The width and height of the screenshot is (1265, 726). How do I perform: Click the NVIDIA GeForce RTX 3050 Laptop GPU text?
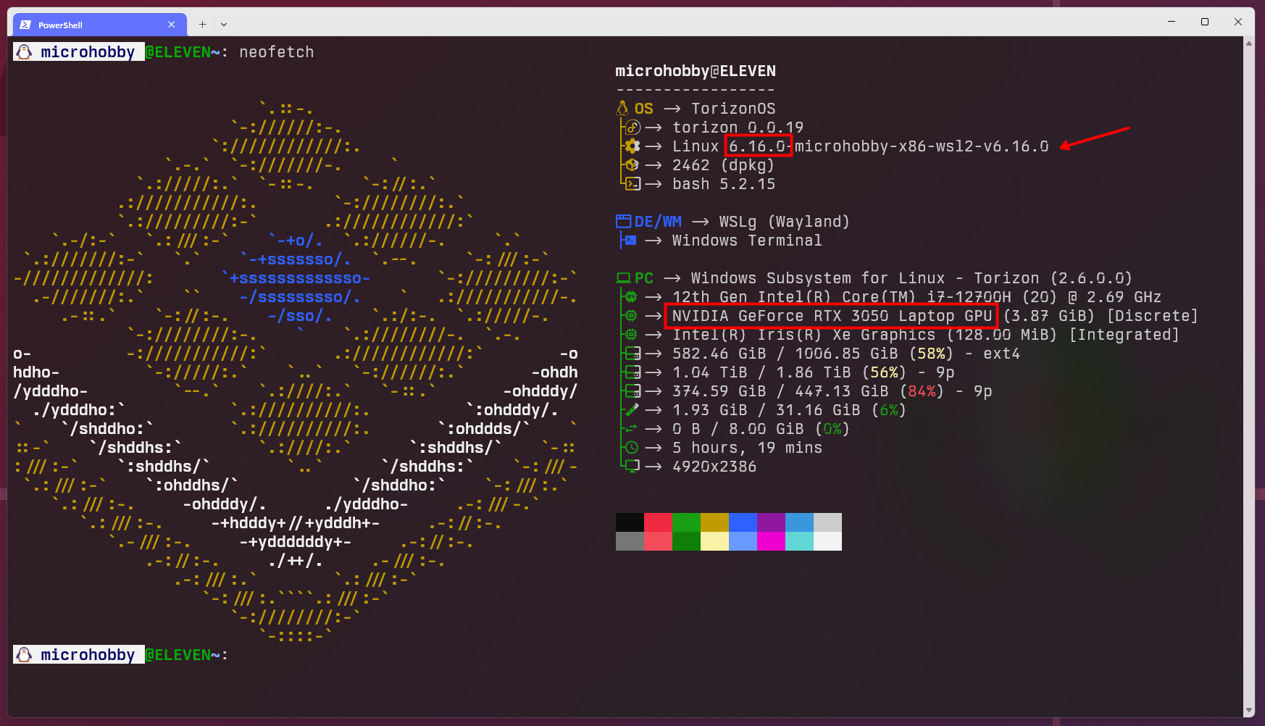(x=832, y=316)
